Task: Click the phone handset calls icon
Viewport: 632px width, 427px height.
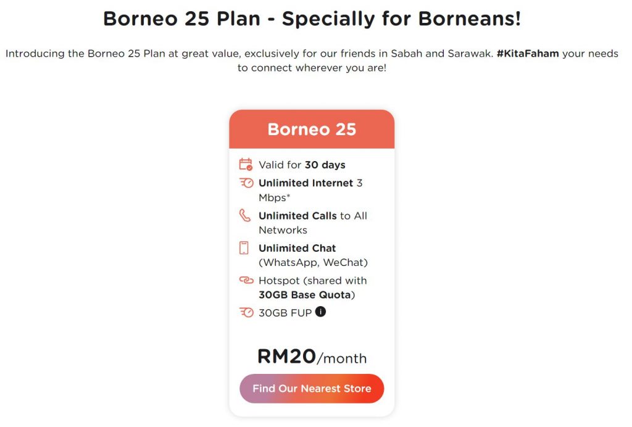Action: tap(246, 215)
